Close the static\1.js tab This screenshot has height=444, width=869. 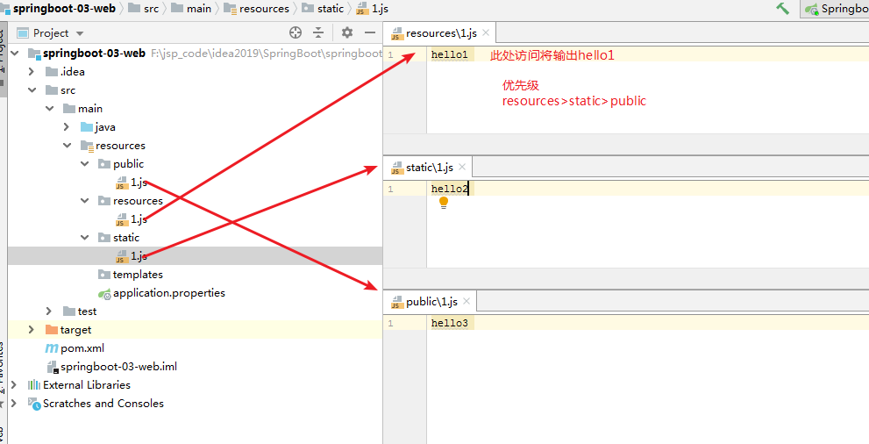(x=462, y=167)
